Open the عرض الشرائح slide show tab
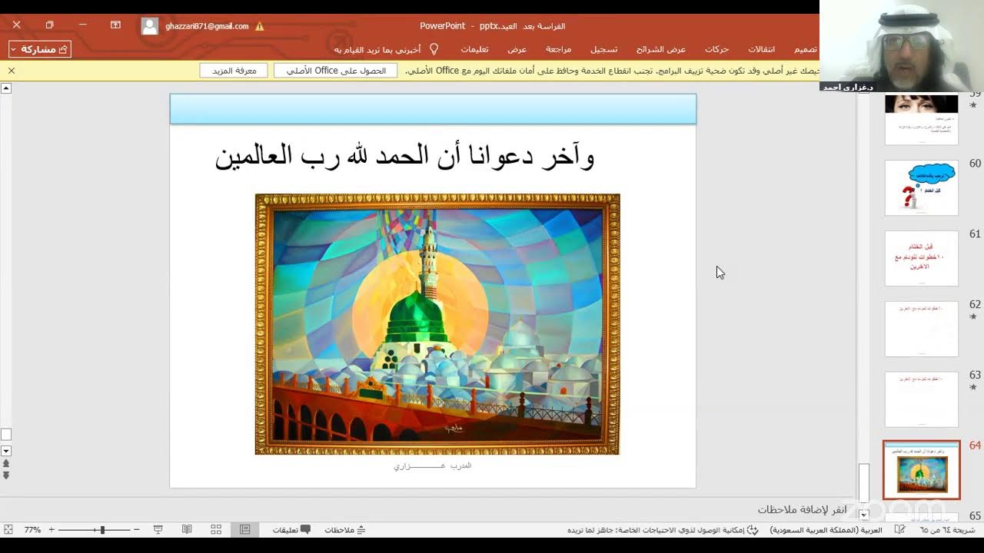The image size is (984, 553). (x=661, y=49)
